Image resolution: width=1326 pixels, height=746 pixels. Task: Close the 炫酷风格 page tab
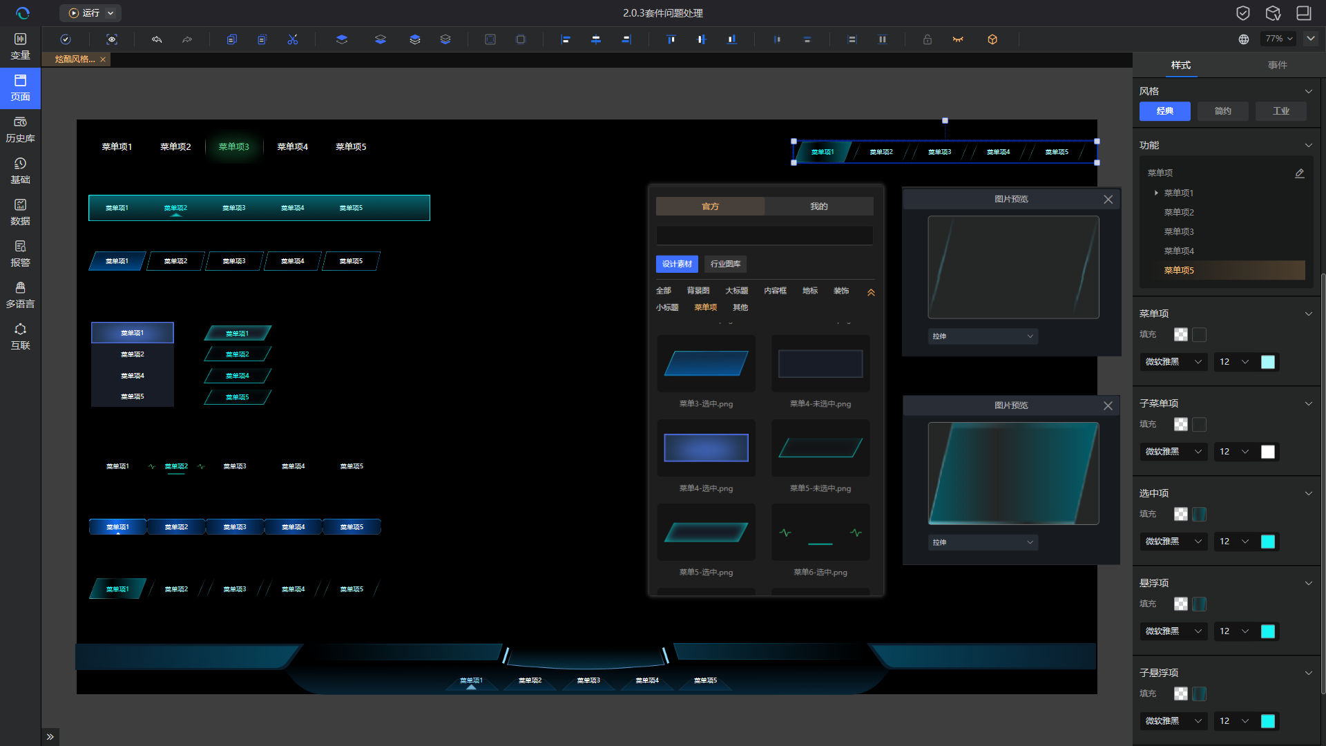[x=103, y=59]
